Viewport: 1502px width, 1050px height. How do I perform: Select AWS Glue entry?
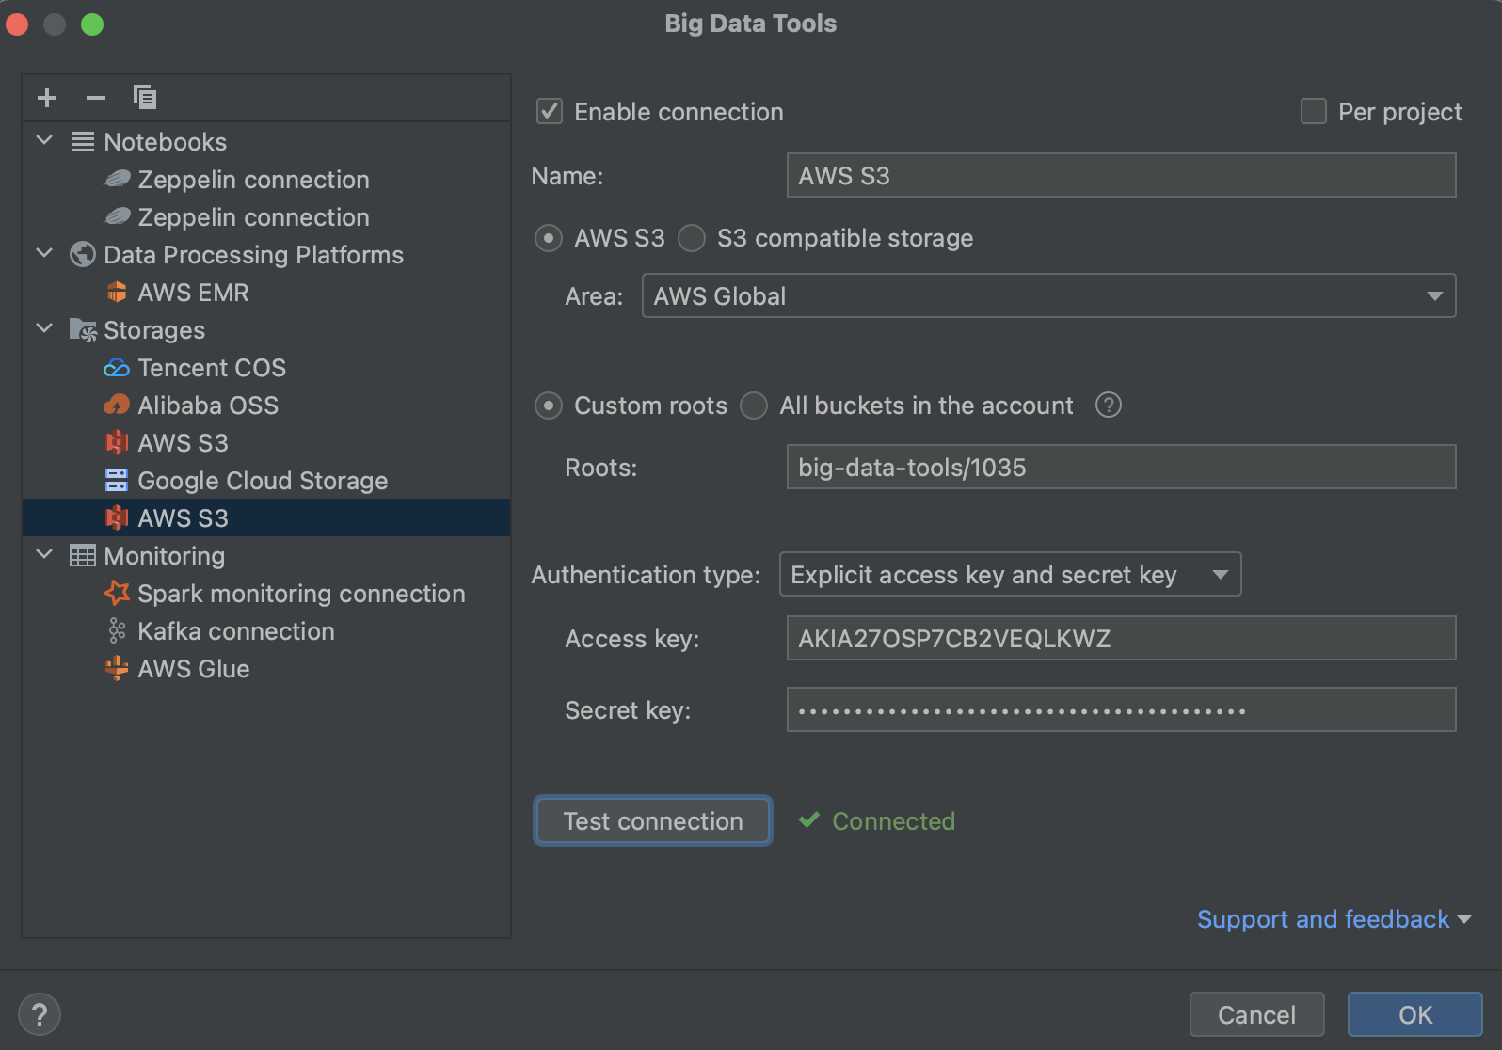pos(194,669)
